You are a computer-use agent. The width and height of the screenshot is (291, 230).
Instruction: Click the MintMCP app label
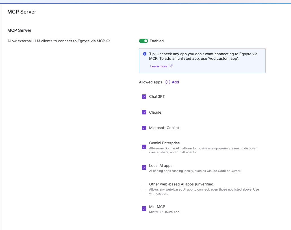(157, 207)
